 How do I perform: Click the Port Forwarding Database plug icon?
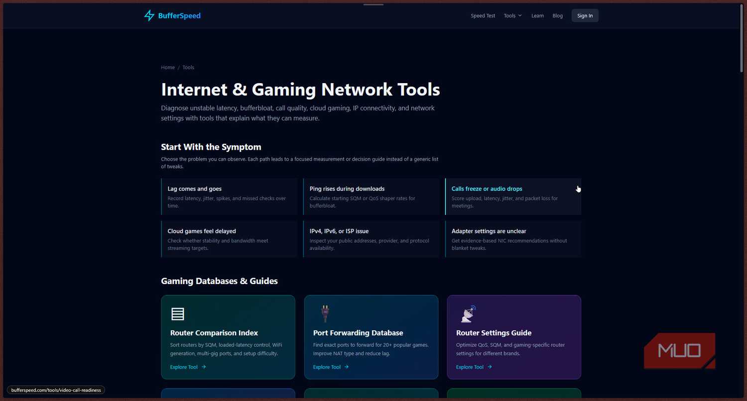[x=325, y=314]
